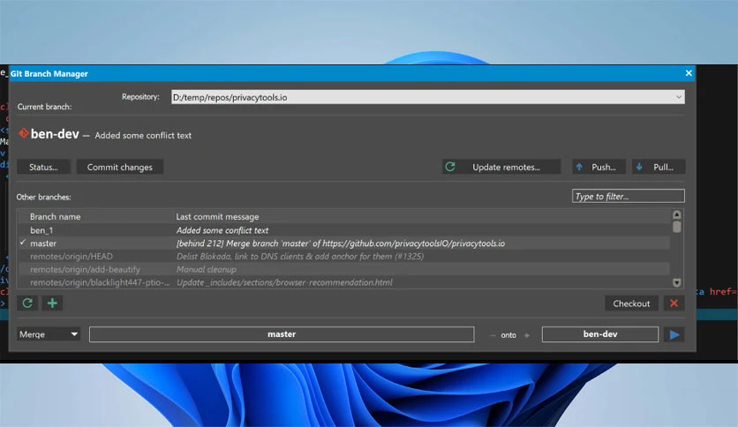Select the ben-dev target branch field
The image size is (738, 427).
pos(600,334)
